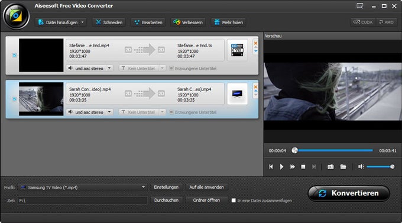Take a snapshot with camera icon
This screenshot has height=223, width=402.
tap(330, 167)
